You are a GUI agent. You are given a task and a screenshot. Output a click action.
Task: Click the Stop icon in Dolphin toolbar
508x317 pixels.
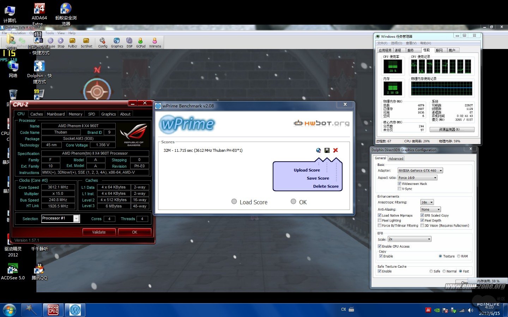point(61,43)
